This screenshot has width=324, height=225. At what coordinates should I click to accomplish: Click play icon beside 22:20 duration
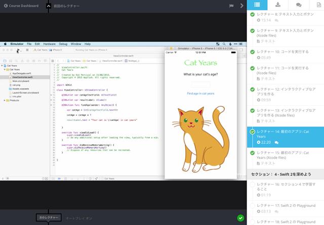pos(259,142)
